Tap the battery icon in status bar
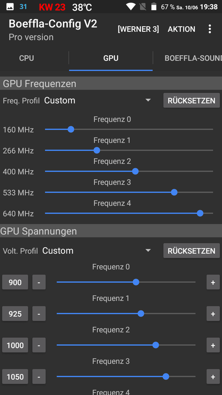The height and width of the screenshot is (395, 222). coord(154,7)
